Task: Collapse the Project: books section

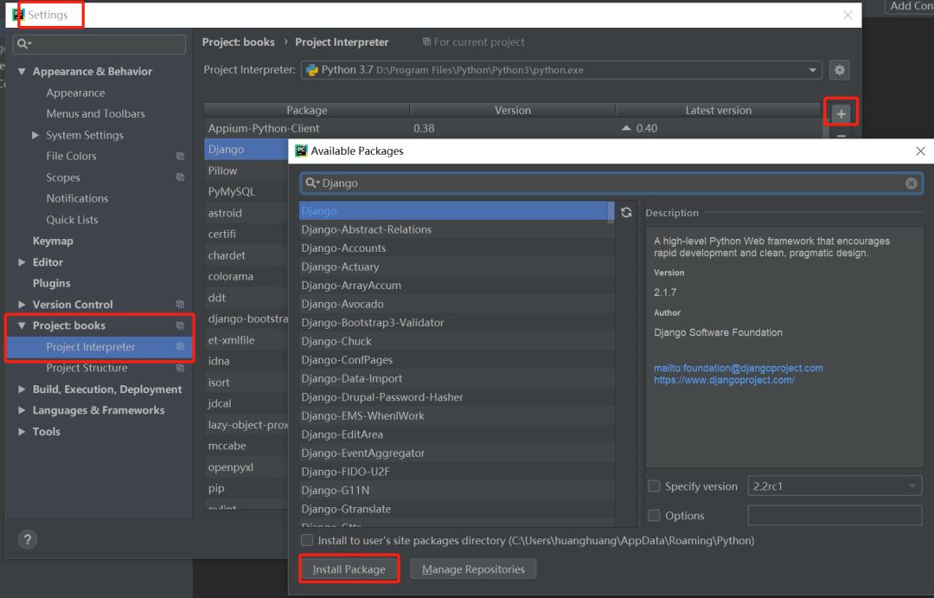Action: (x=22, y=325)
